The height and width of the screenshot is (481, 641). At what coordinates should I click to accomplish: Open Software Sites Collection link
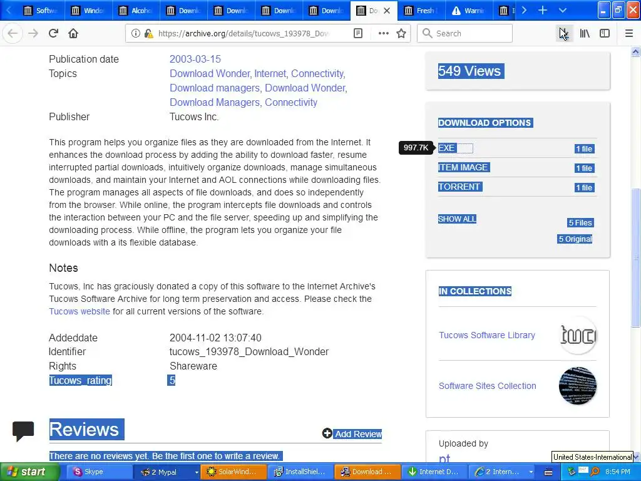click(487, 386)
